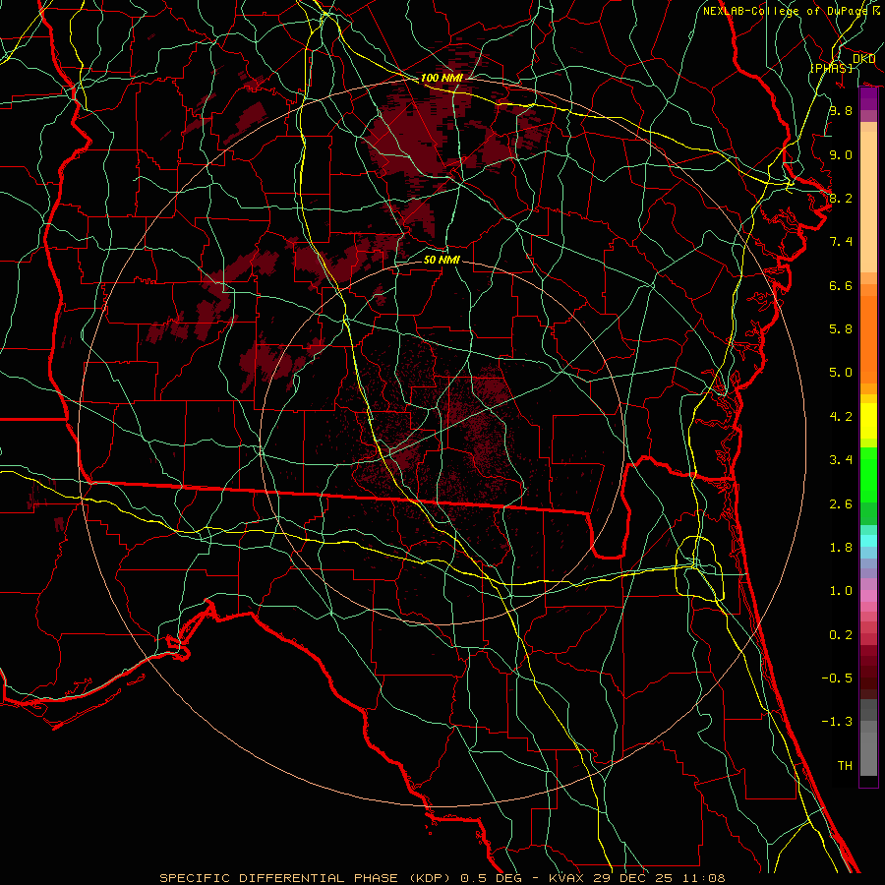Click the green swatch near 3.4
The image size is (885, 885).
coord(868,459)
